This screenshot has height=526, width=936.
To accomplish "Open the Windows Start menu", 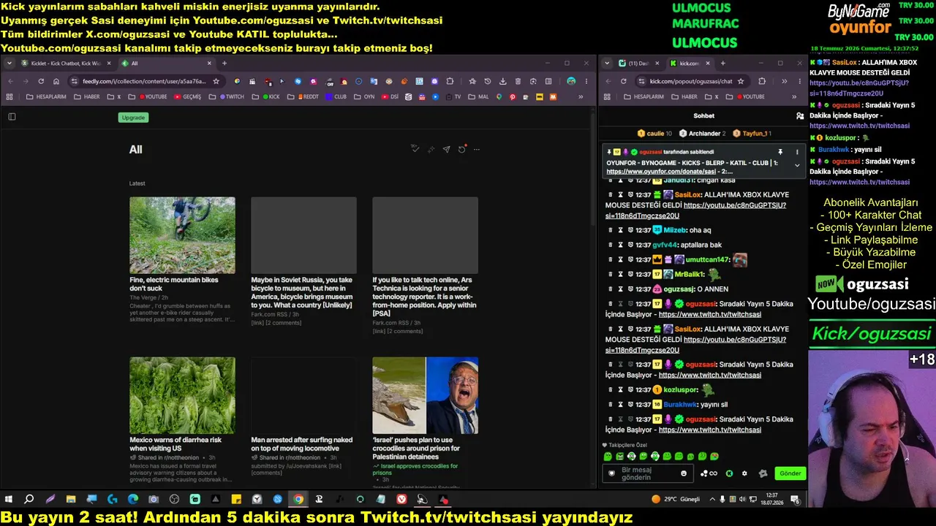I will click(9, 500).
